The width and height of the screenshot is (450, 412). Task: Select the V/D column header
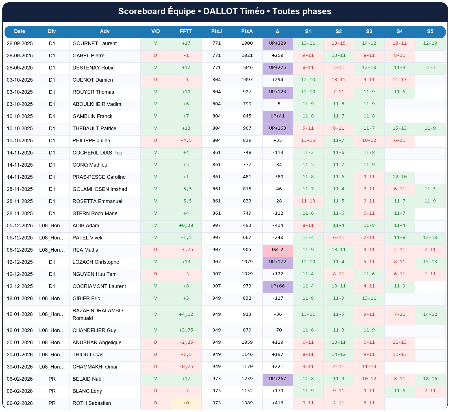pyautogui.click(x=155, y=31)
